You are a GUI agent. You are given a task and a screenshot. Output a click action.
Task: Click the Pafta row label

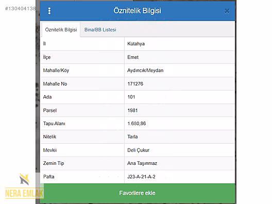(49, 177)
